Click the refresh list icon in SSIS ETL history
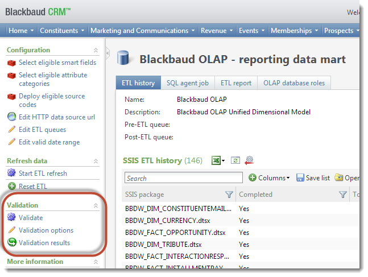 [235, 160]
